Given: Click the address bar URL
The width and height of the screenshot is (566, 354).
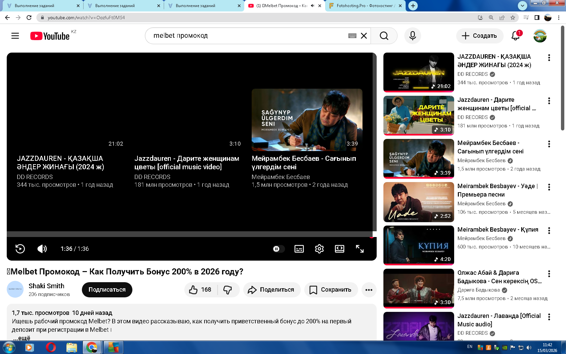Looking at the screenshot, I should point(86,18).
